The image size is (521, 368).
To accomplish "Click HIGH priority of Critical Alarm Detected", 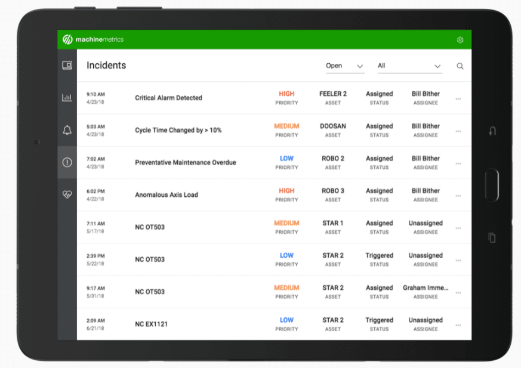I will point(286,94).
